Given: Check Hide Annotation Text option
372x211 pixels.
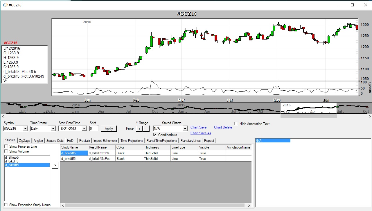Looking at the screenshot, I should coord(236,124).
